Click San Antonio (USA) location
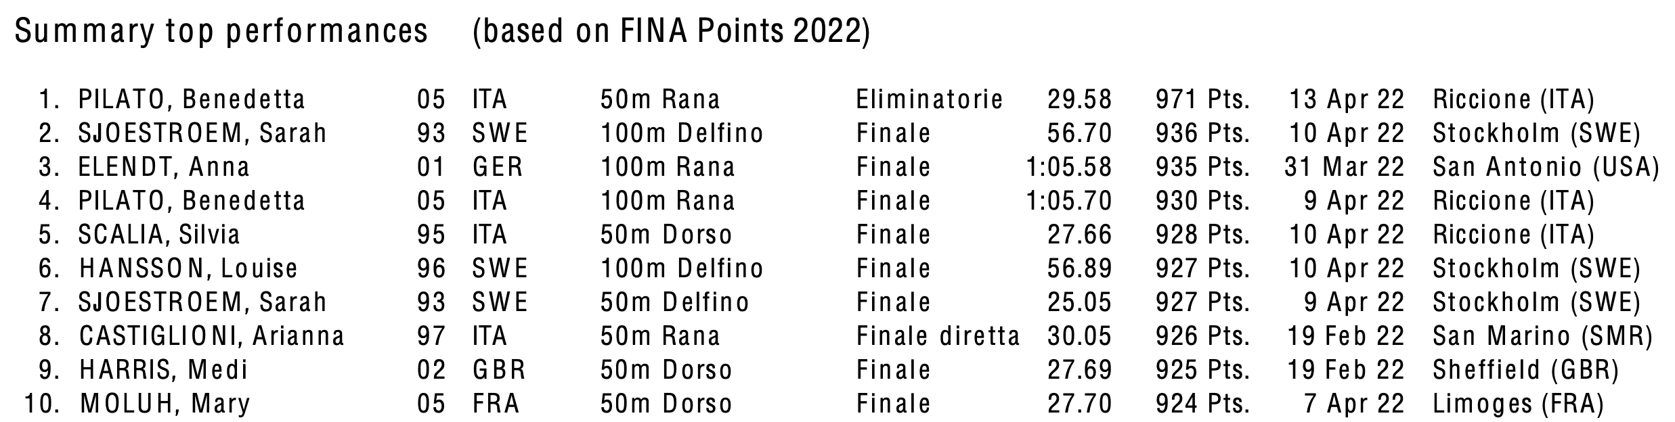This screenshot has width=1675, height=422. tap(1546, 167)
